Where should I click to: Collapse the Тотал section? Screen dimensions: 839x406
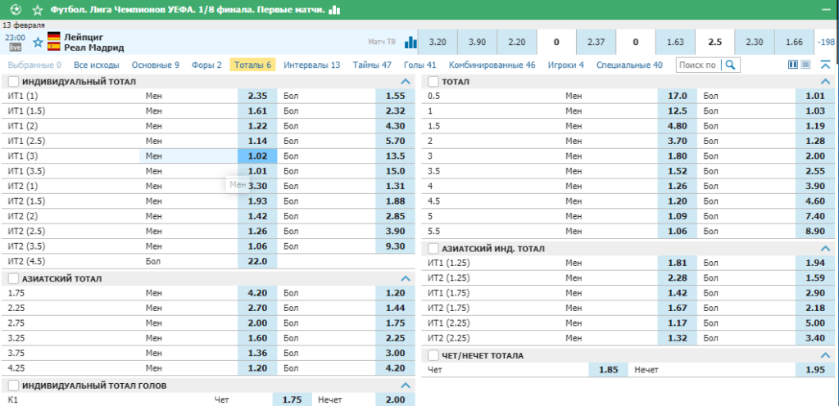pyautogui.click(x=825, y=82)
